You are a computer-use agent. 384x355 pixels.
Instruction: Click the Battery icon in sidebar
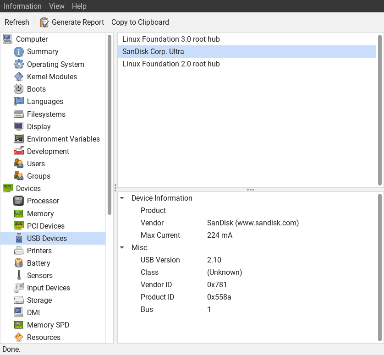19,263
